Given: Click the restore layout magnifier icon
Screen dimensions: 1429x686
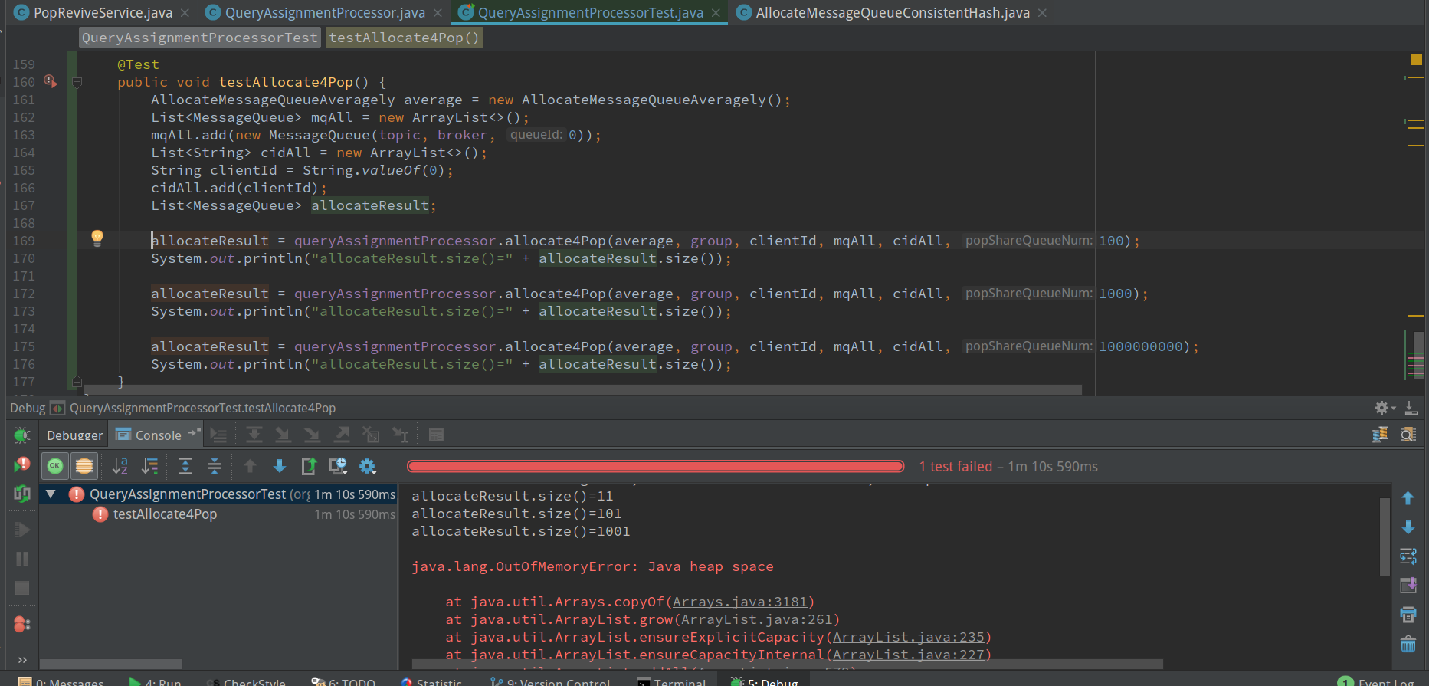Looking at the screenshot, I should pos(1408,435).
